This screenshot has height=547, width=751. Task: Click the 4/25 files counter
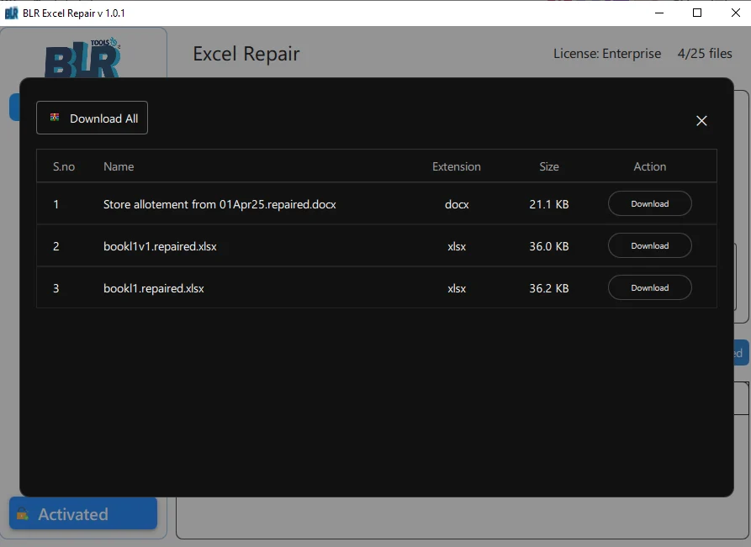pos(706,53)
